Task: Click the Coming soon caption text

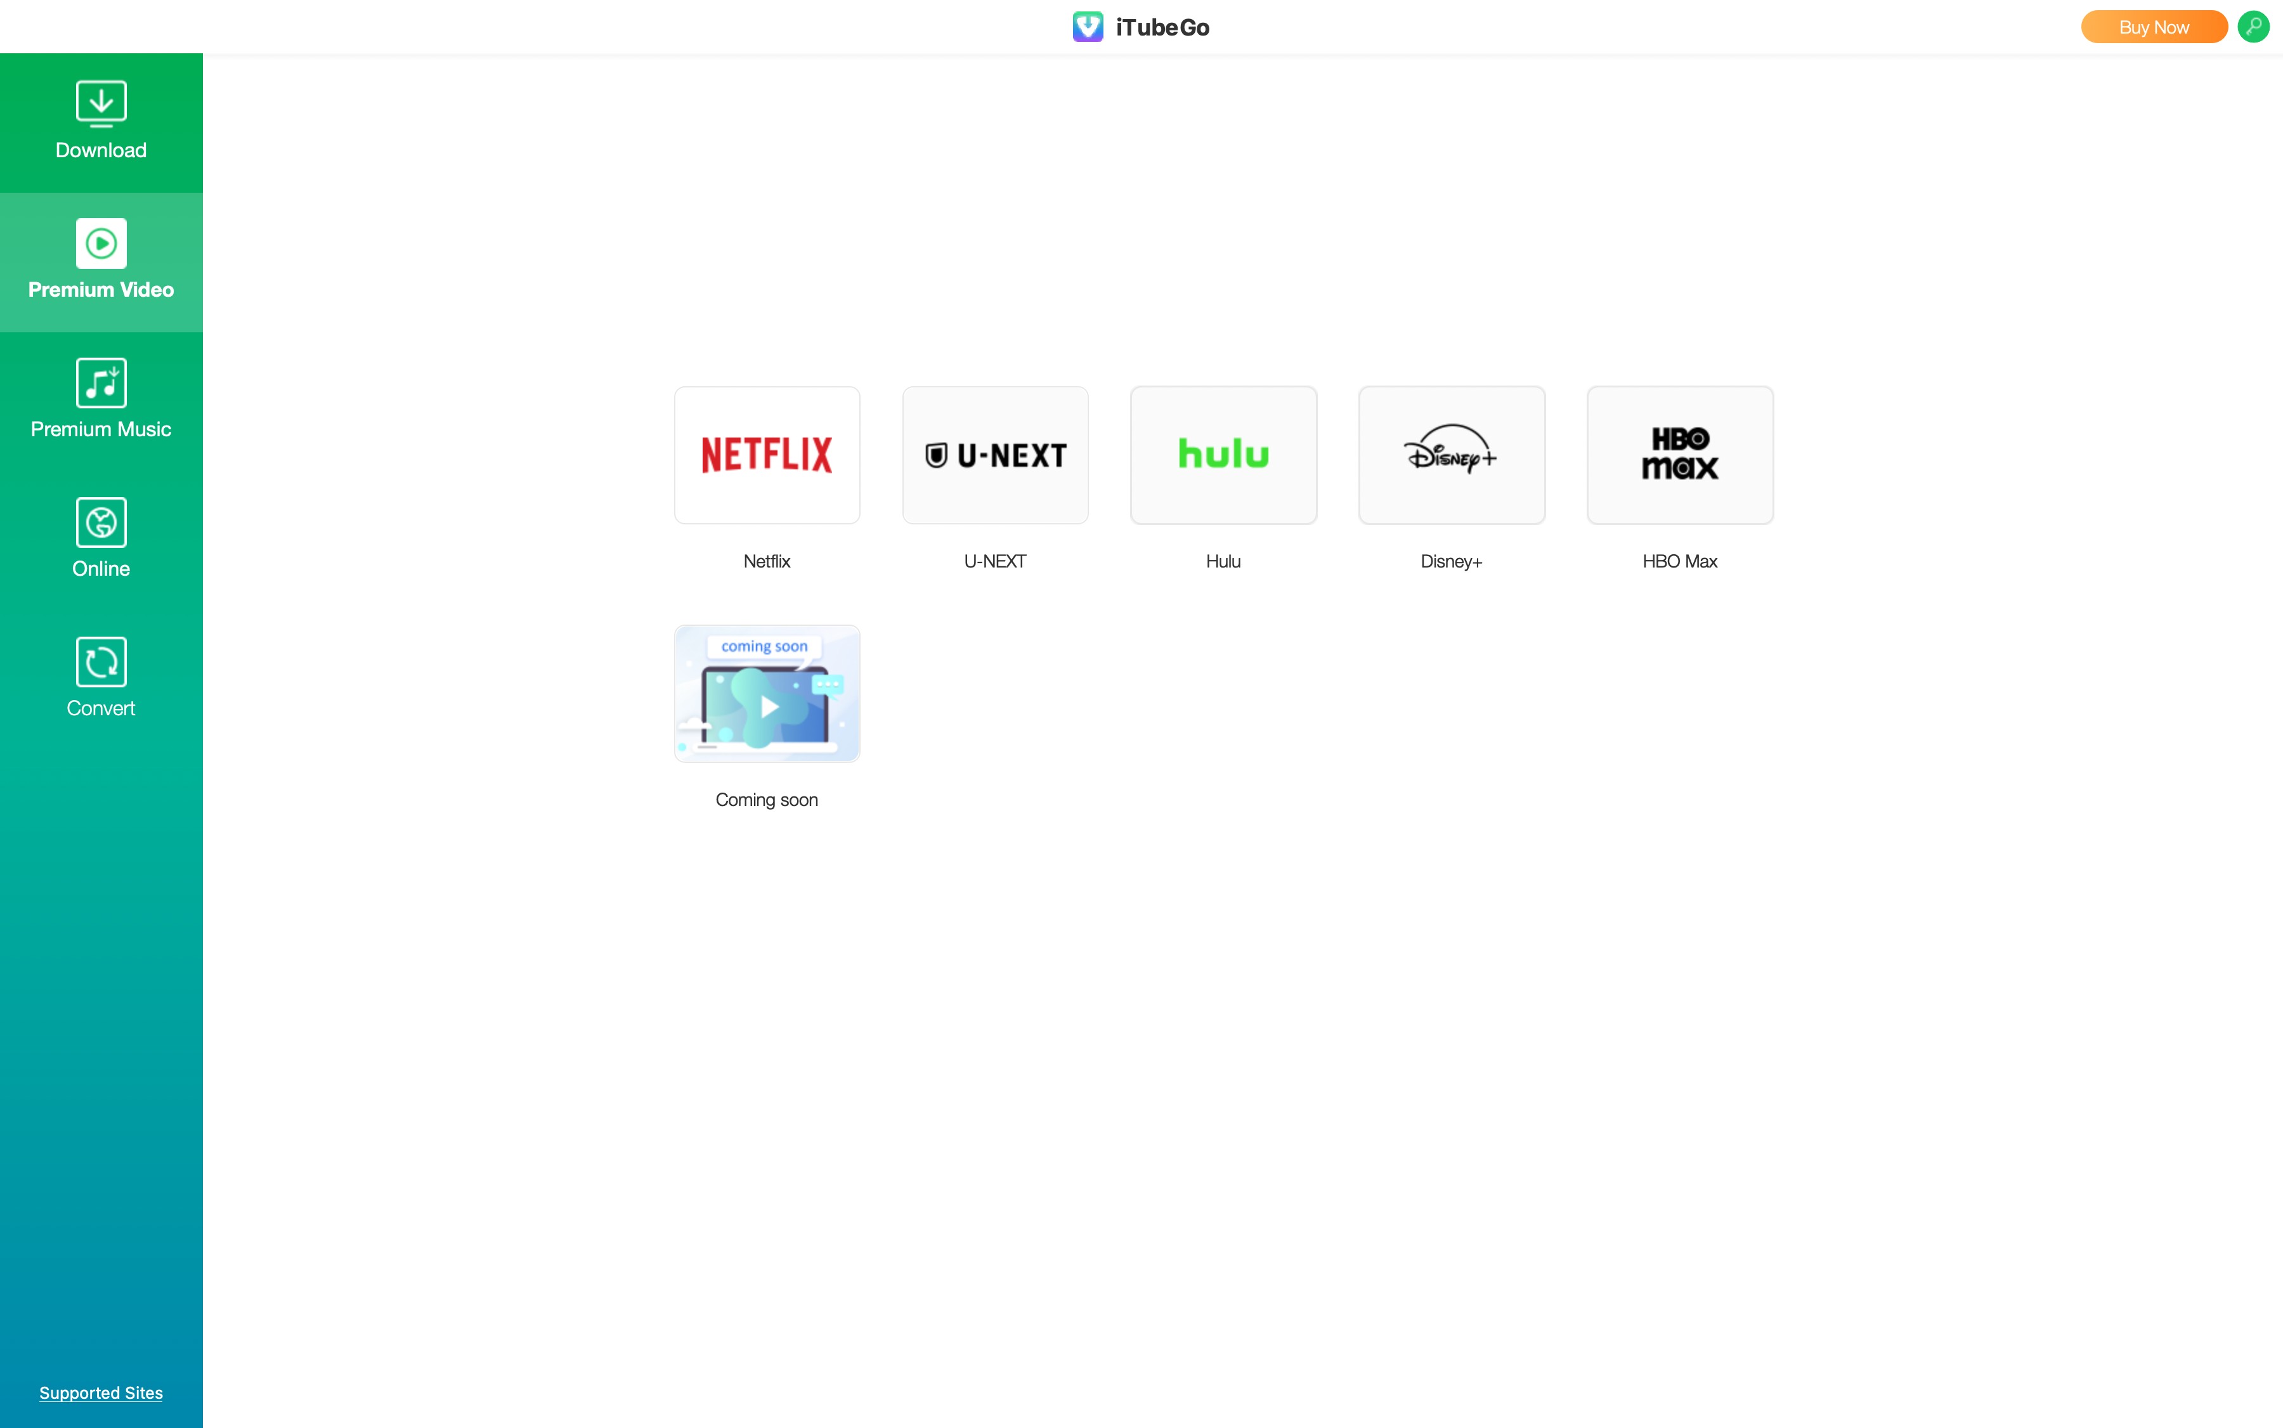Action: tap(767, 800)
